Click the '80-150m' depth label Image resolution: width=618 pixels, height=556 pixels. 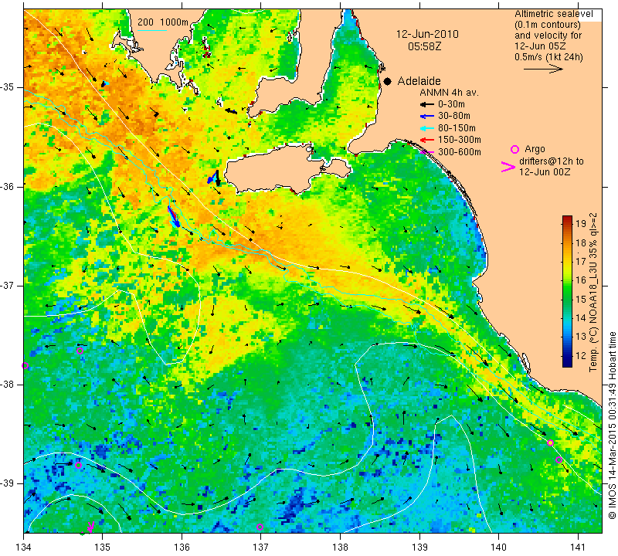click(x=457, y=128)
